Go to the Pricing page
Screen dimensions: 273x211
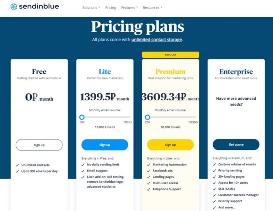pyautogui.click(x=111, y=7)
